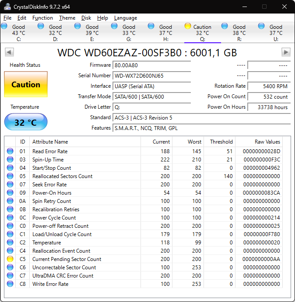
Task: Click the blue orb beside Write Error Rate
Action: click(10, 284)
